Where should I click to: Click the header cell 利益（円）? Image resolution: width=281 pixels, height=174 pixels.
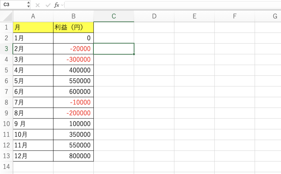pyautogui.click(x=73, y=27)
